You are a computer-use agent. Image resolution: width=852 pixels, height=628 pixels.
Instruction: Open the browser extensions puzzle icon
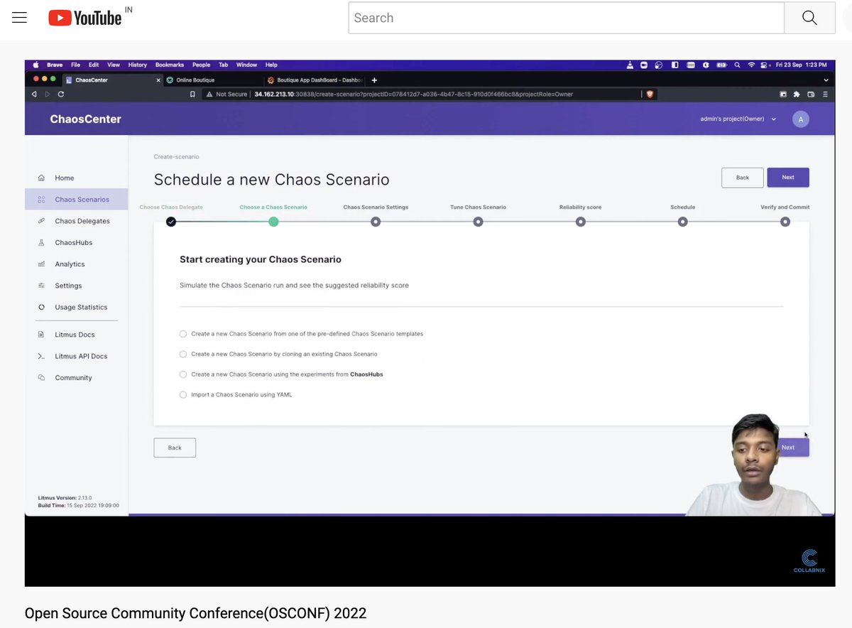[x=797, y=94]
